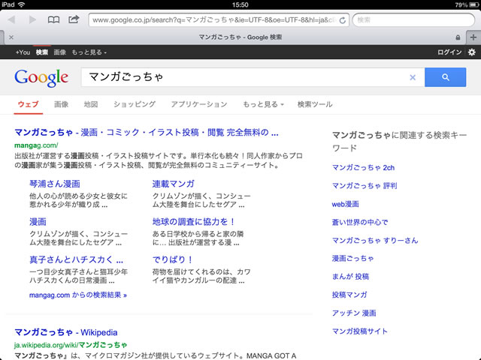This screenshot has width=481, height=360.
Task: Click related keyword アッチン 漫画
Action: click(354, 313)
